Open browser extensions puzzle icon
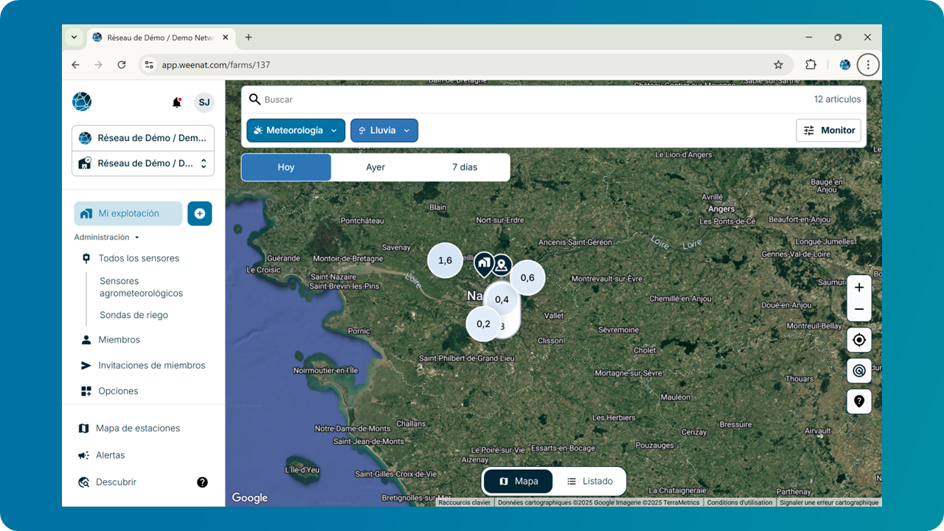The image size is (944, 531). click(x=811, y=65)
